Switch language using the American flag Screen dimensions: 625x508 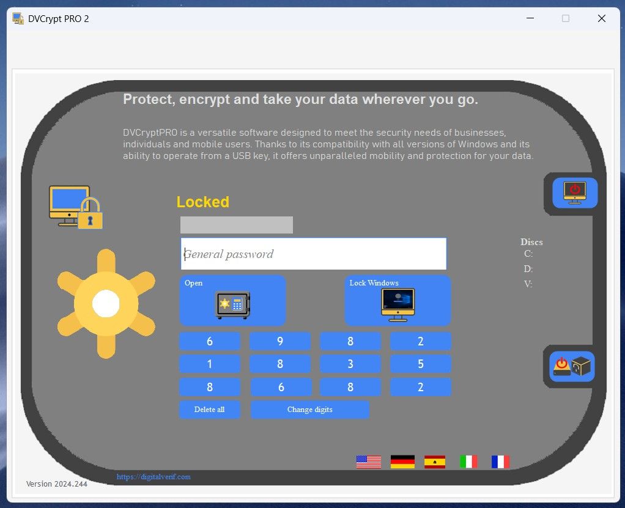[x=367, y=461]
